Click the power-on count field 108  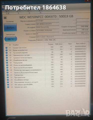tap(83, 30)
